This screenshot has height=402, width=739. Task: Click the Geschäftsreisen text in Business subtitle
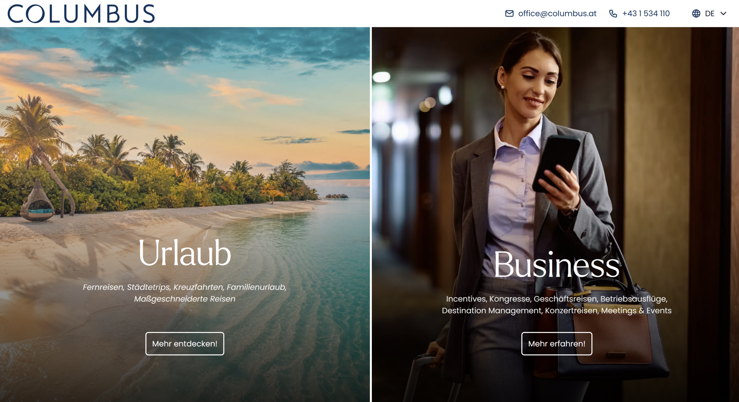565,299
